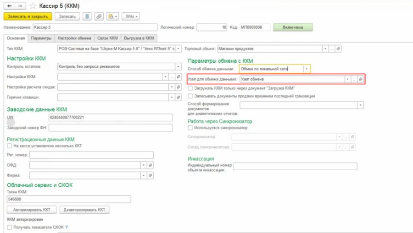The width and height of the screenshot is (413, 233).
Task: Click into the Наименование field
Action: pos(95,27)
